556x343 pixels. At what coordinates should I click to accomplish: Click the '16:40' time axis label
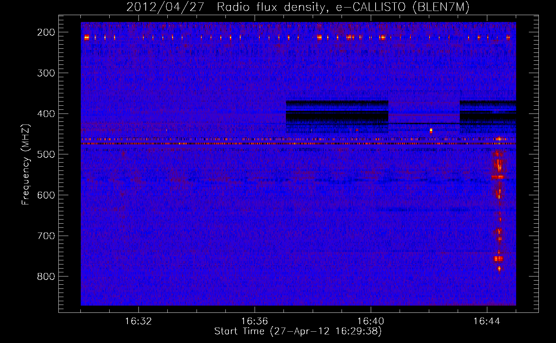tap(371, 321)
